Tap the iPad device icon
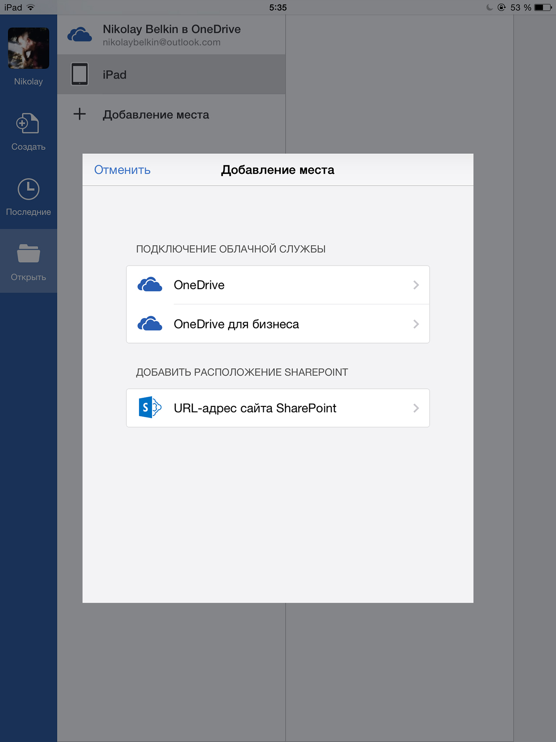 [79, 74]
